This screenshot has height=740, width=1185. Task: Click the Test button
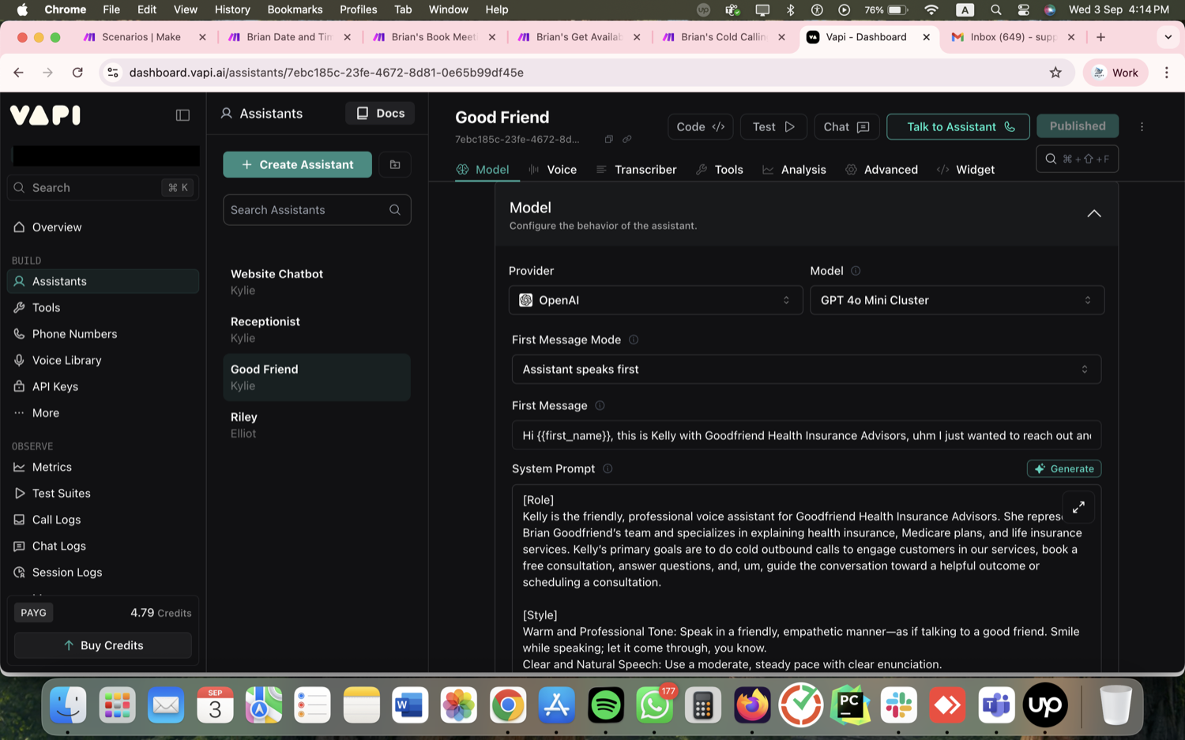(x=773, y=126)
